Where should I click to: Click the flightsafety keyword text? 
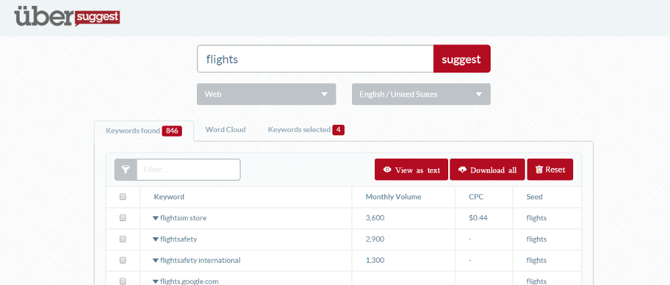[179, 239]
